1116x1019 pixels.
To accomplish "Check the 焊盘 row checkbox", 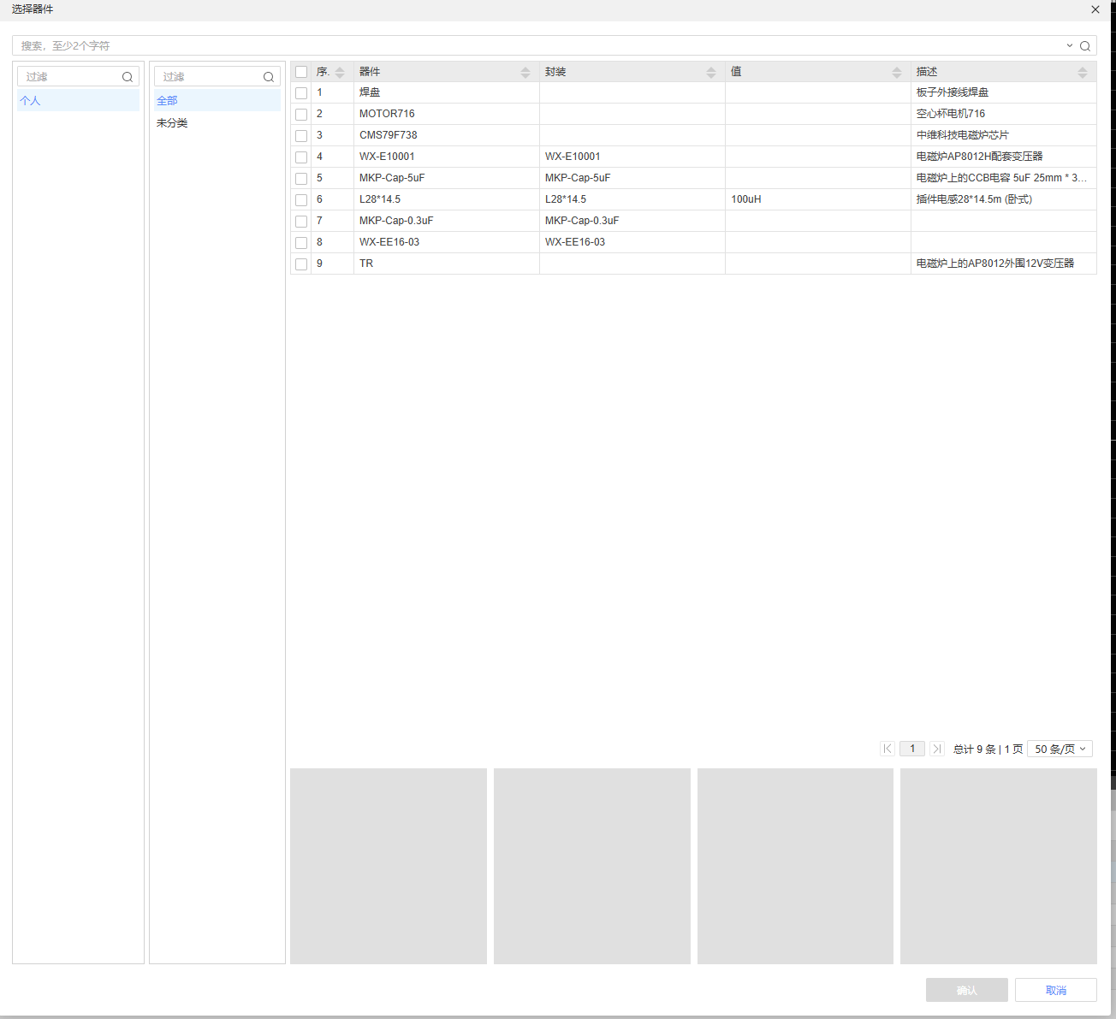I will pos(301,93).
